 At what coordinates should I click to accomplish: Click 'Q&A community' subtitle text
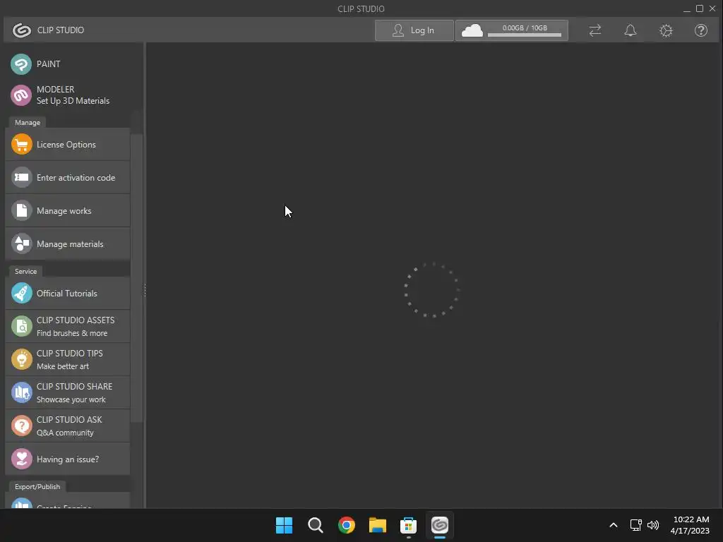coord(65,433)
